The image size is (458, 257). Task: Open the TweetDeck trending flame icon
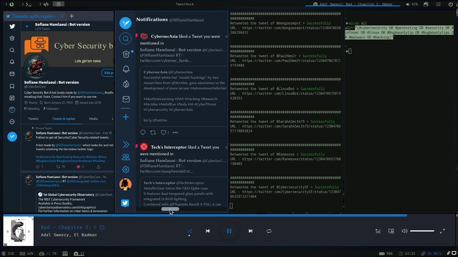(126, 84)
